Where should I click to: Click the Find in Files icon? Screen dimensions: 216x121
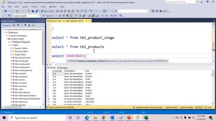[115, 11]
